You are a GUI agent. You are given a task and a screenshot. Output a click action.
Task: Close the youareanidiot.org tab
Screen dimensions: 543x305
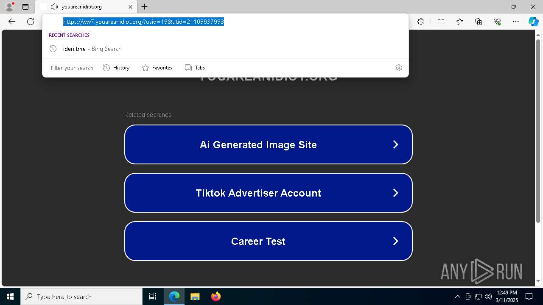(x=131, y=7)
